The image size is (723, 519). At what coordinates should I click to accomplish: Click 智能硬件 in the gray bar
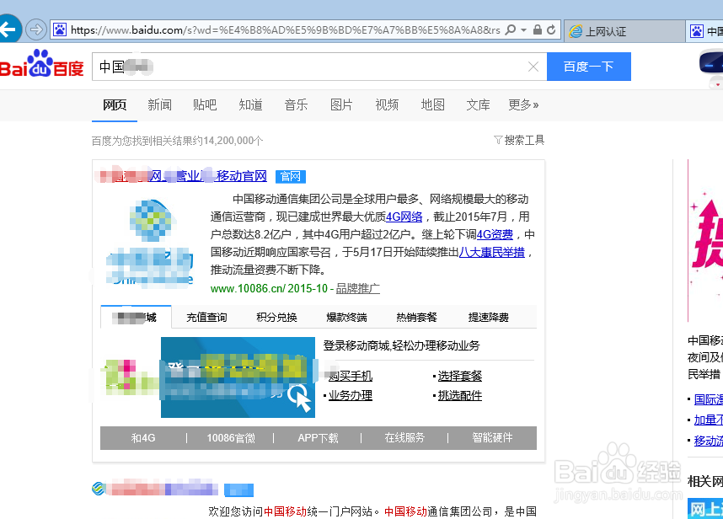pyautogui.click(x=492, y=438)
